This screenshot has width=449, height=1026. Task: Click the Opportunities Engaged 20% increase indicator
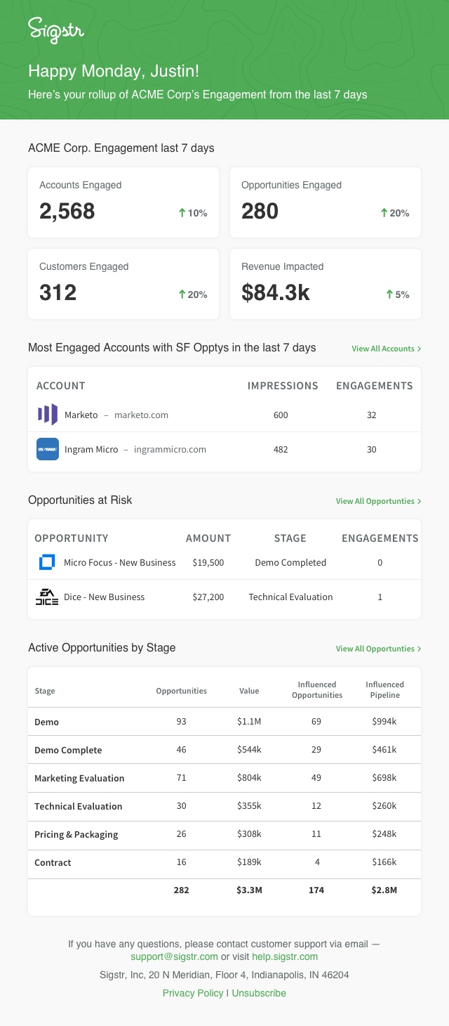395,213
